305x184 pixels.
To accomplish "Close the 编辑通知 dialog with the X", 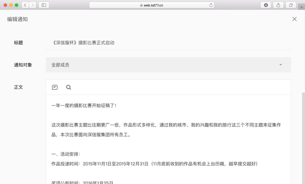I will [295, 19].
